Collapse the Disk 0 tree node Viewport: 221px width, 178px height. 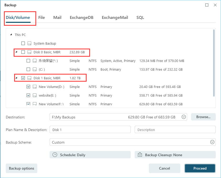coord(16,52)
